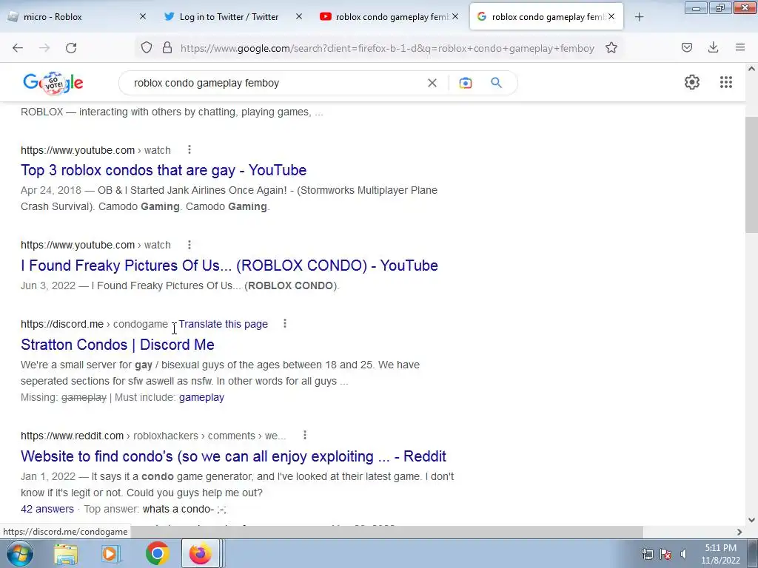Image resolution: width=758 pixels, height=568 pixels.
Task: Open 'I Found Freaky Pictures Of Us' result
Action: coord(229,266)
